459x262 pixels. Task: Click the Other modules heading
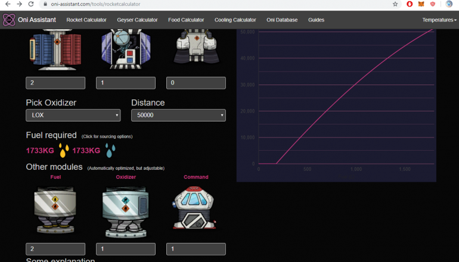[x=54, y=167]
